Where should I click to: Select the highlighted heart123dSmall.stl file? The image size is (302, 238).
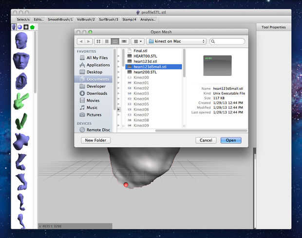(x=153, y=67)
